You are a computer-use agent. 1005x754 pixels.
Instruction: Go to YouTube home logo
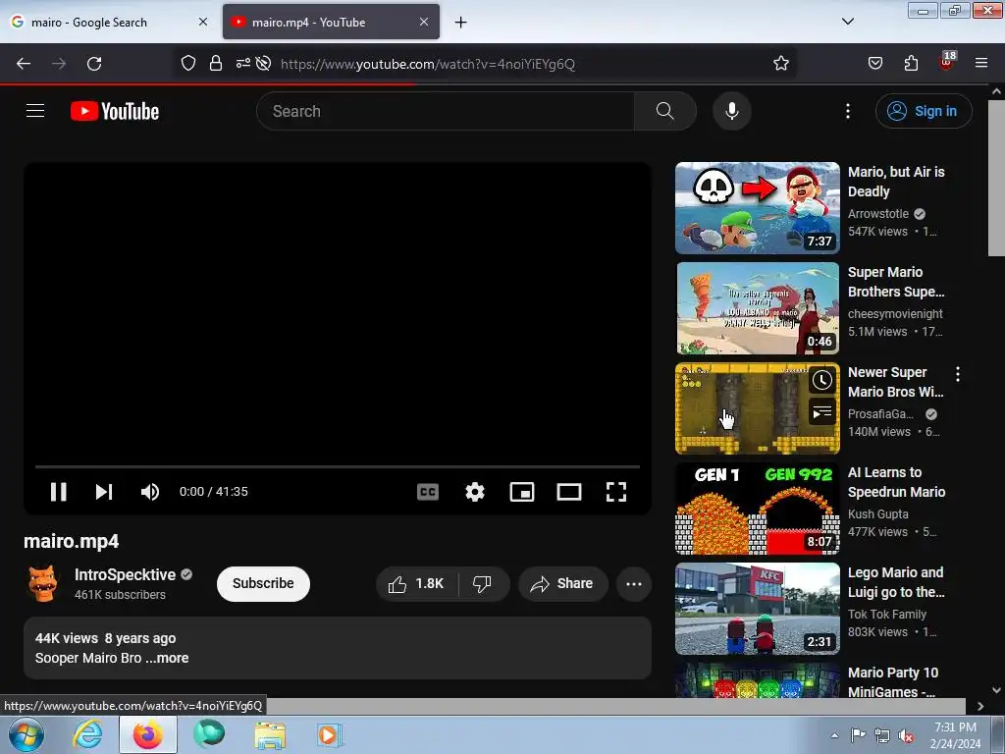(115, 111)
